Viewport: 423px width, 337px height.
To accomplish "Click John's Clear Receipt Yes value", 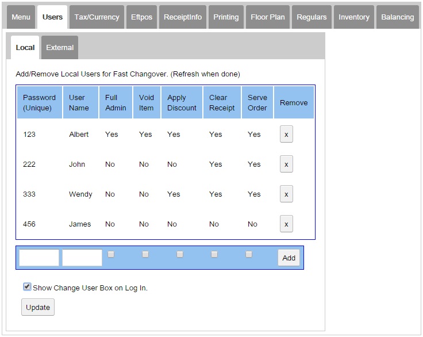I will 216,164.
